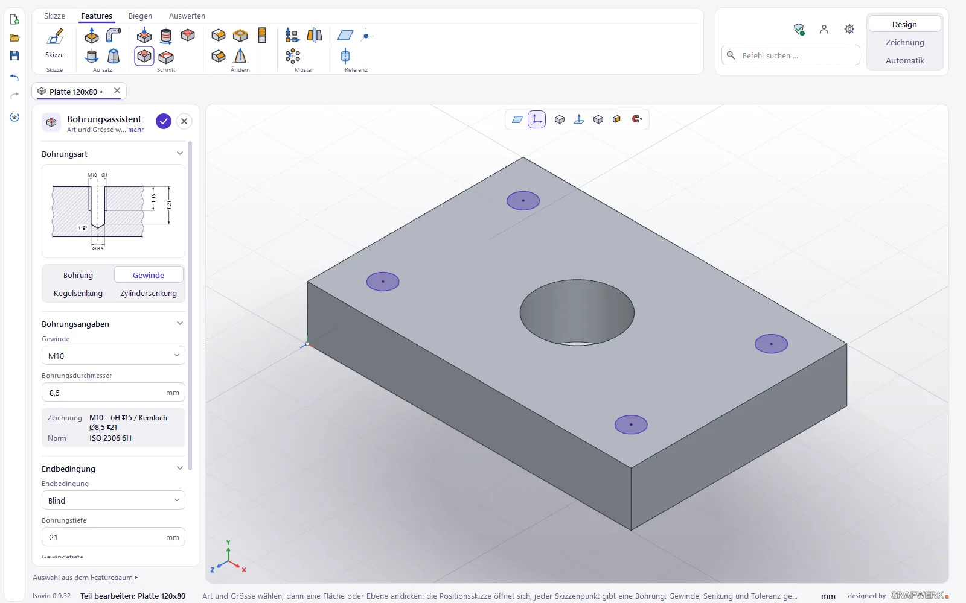
Task: Toggle the magnet snap icon in viewport
Action: pos(637,119)
